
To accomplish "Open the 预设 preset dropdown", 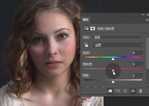I will [x=118, y=37].
